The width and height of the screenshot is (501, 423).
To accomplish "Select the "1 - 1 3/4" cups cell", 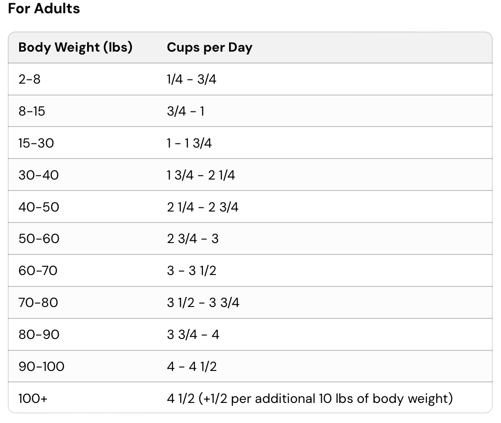I will (189, 143).
